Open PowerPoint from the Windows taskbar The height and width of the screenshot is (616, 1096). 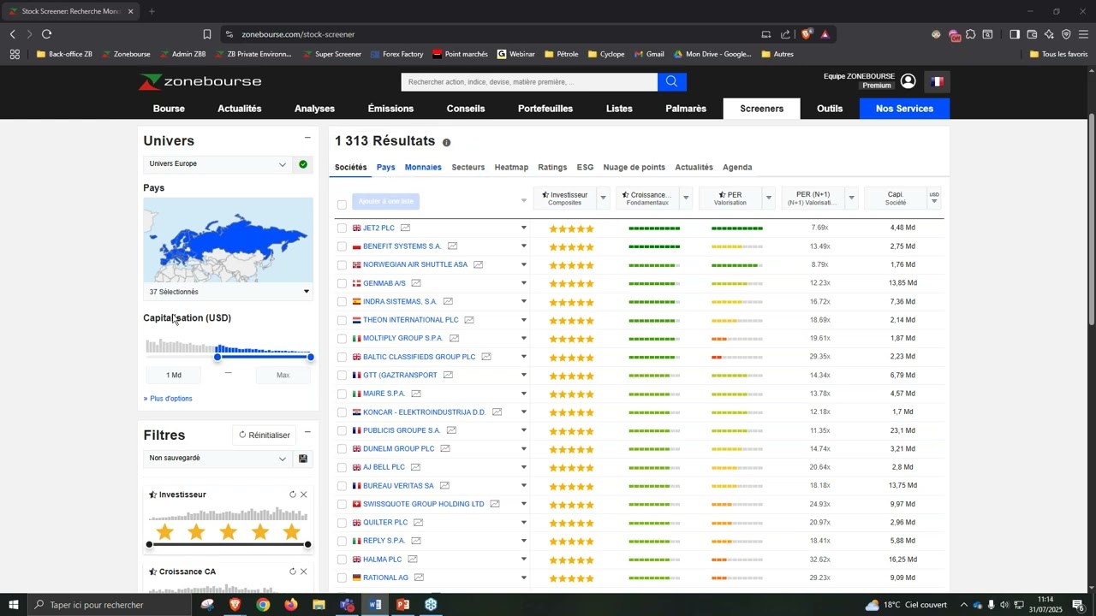point(402,605)
